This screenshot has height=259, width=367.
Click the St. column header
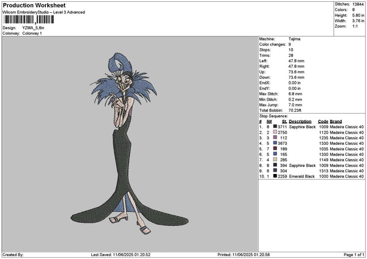coord(284,121)
